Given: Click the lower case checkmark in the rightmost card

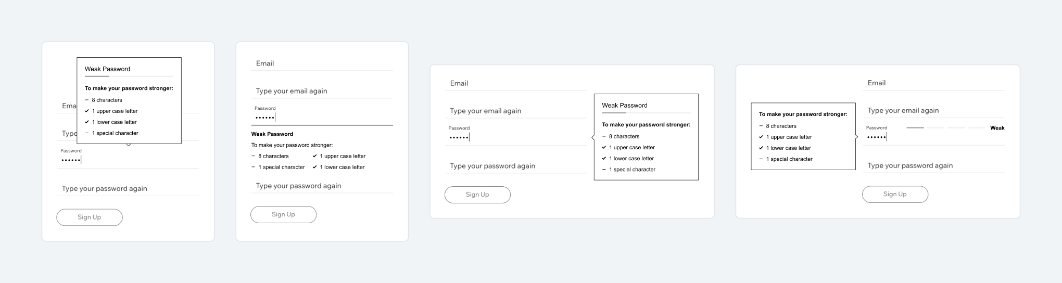Looking at the screenshot, I should (761, 148).
